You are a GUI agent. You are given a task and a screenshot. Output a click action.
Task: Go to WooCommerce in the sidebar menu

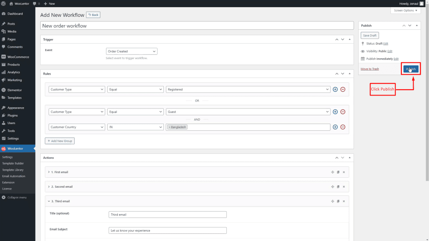click(18, 57)
